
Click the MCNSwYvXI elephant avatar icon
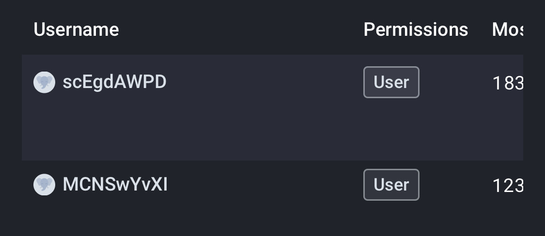[44, 185]
